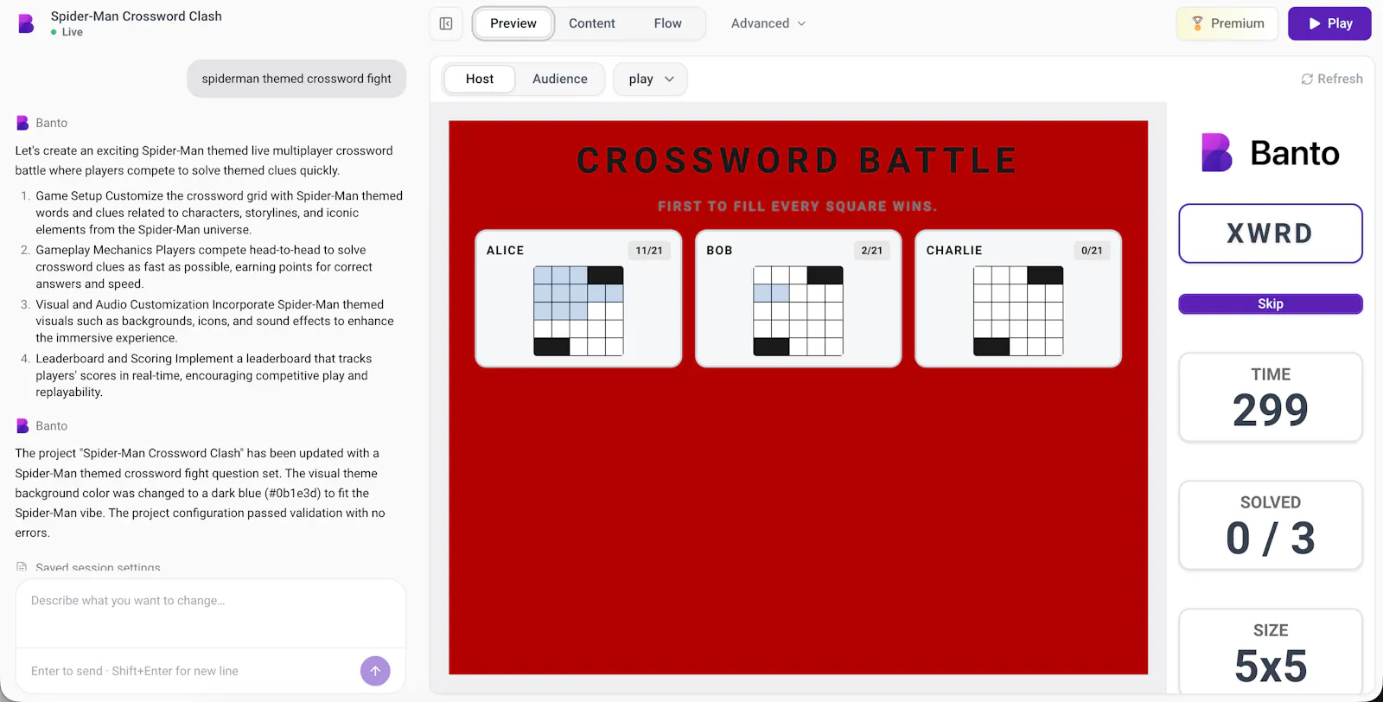The image size is (1383, 702).
Task: Click the document icon beside Saved session settings
Action: click(22, 567)
